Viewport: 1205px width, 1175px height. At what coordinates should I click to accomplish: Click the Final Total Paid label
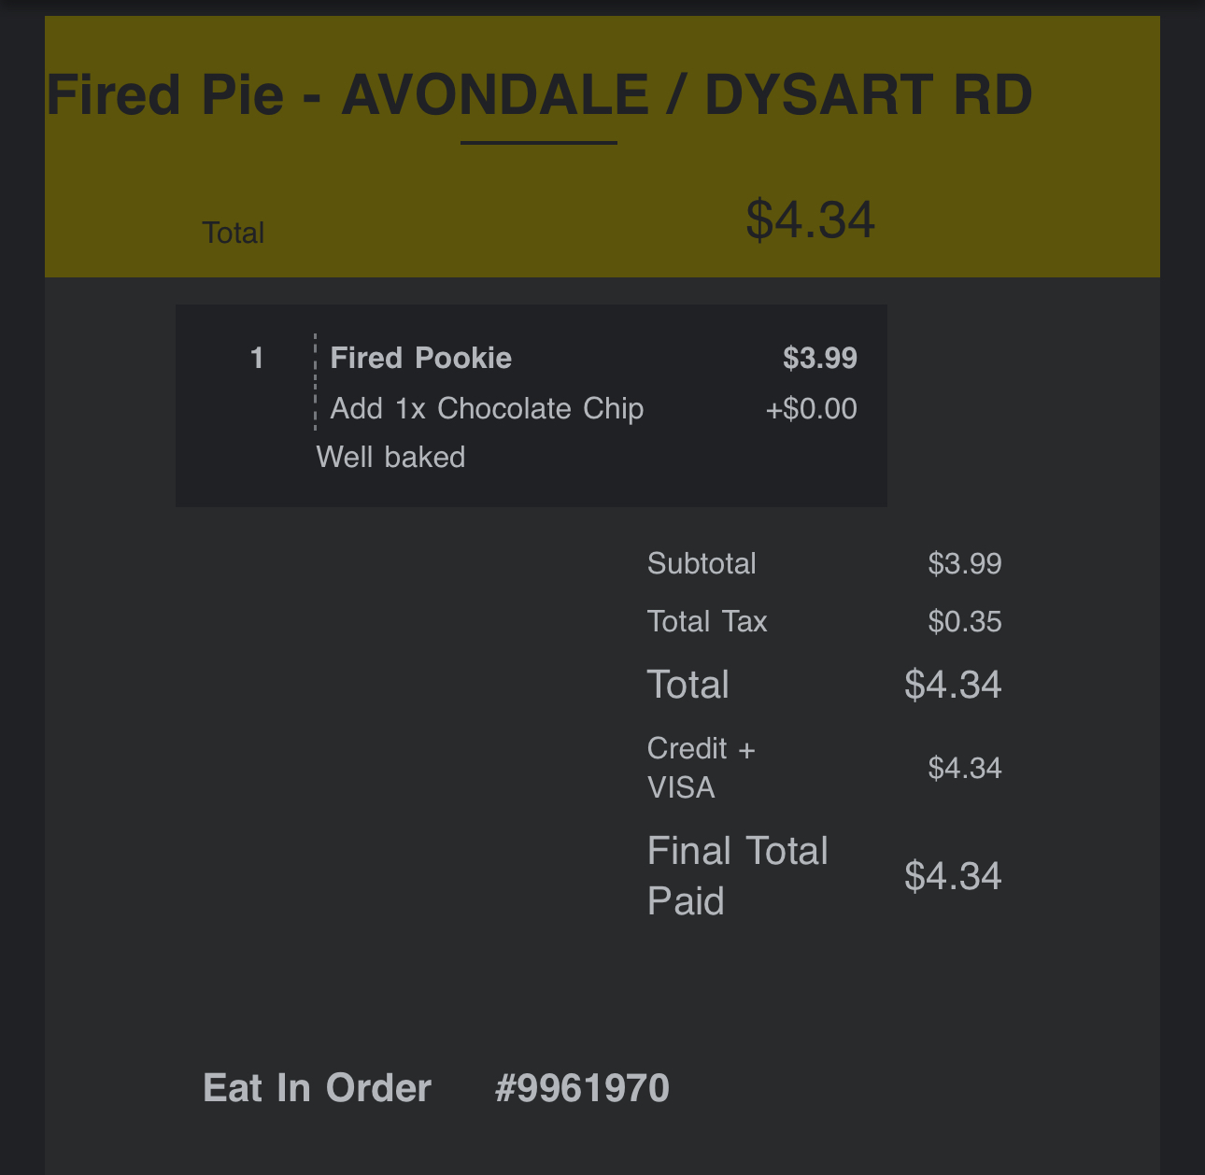click(737, 876)
